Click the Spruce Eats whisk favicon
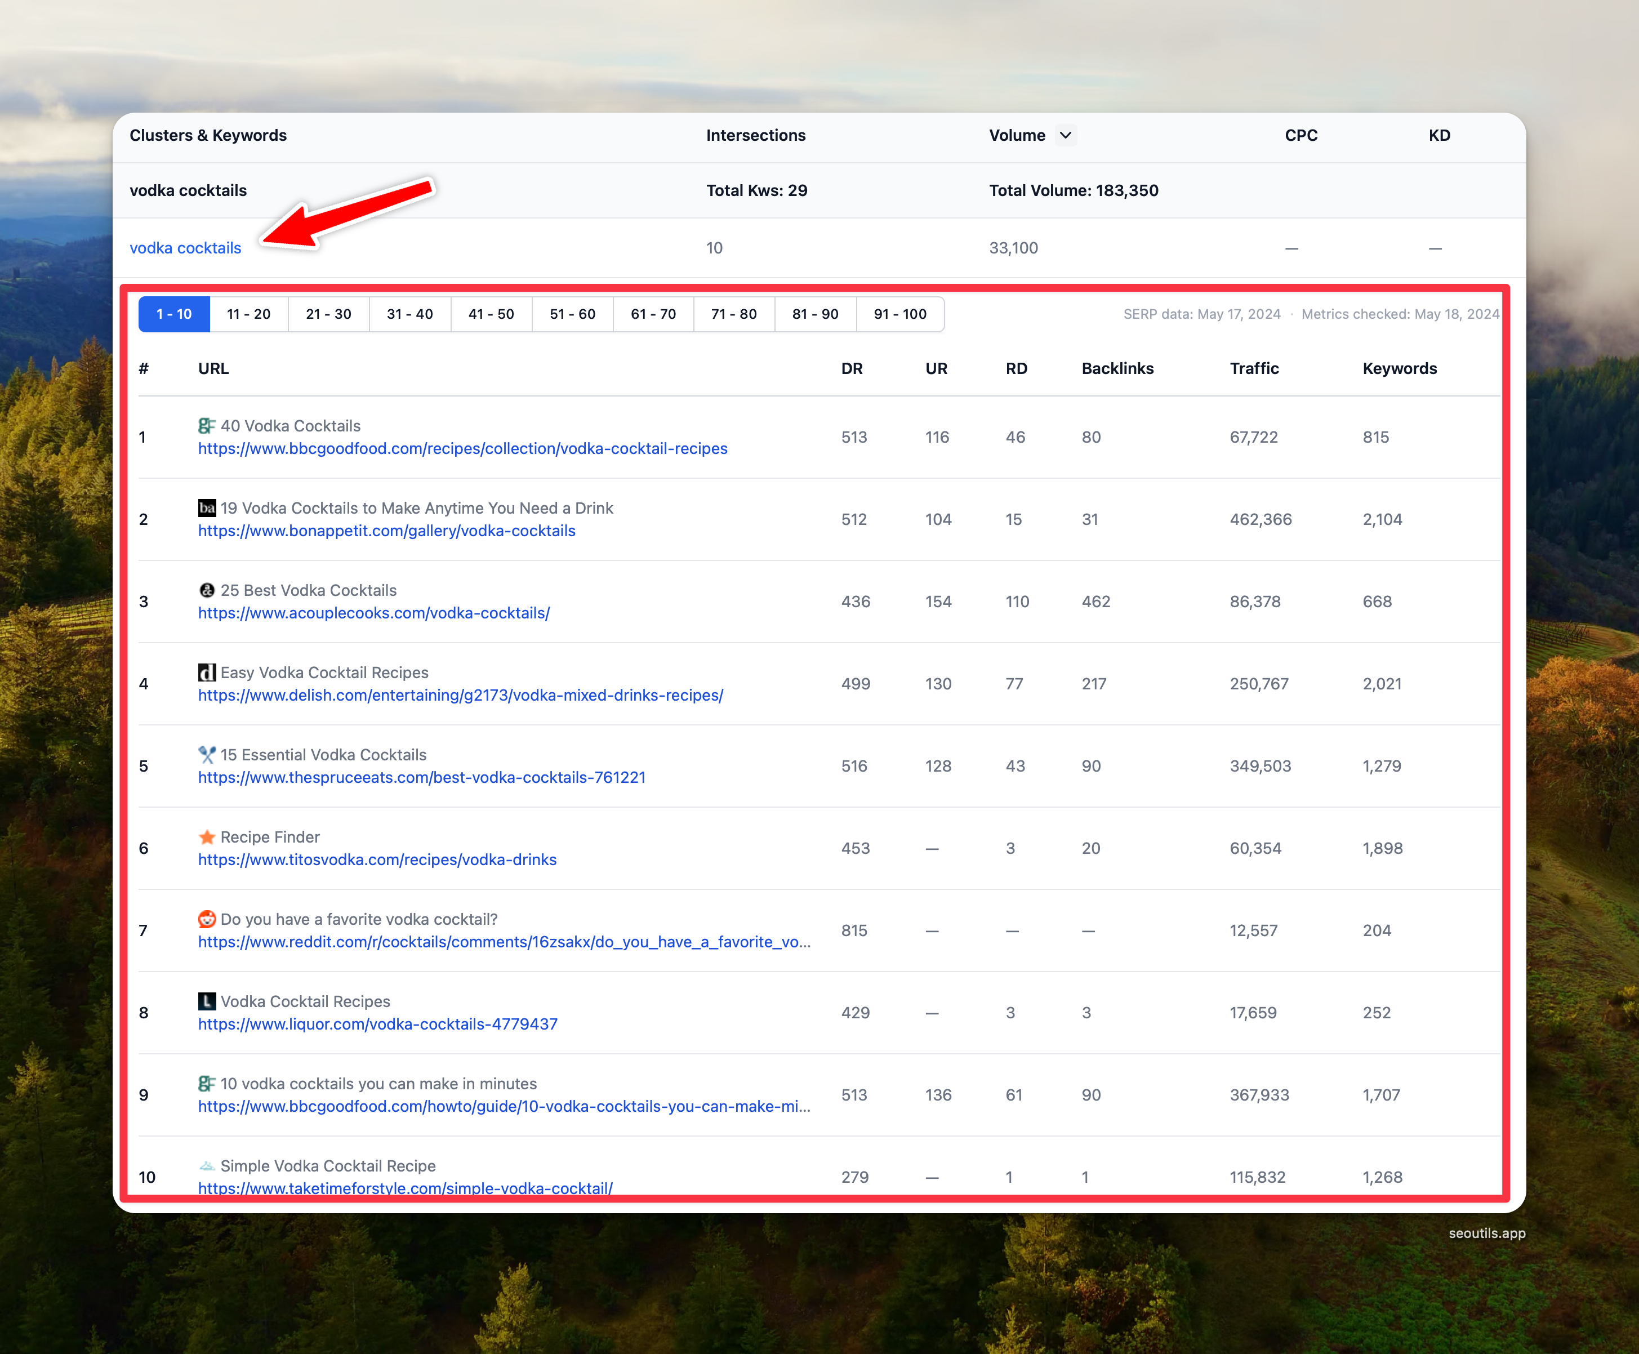 [207, 754]
